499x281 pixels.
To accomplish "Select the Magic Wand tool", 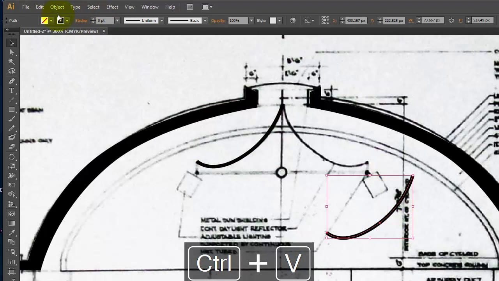I will pos(12,62).
